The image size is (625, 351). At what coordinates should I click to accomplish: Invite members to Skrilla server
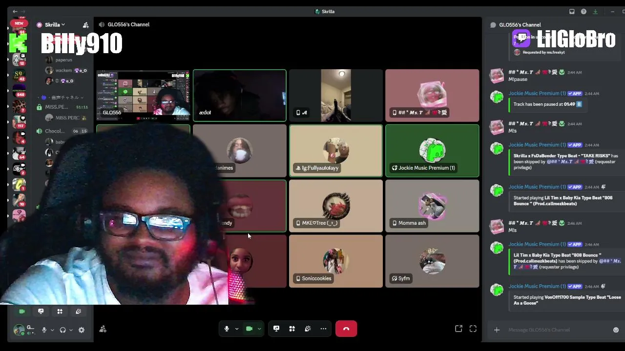[85, 25]
